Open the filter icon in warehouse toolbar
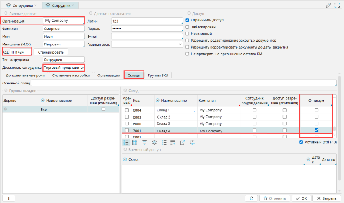Image resolution: width=344 pixels, height=203 pixels. coord(144,142)
